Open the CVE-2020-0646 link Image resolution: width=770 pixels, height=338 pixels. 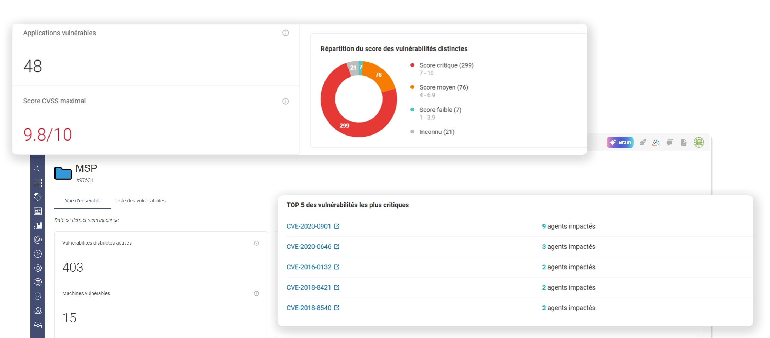coord(309,247)
